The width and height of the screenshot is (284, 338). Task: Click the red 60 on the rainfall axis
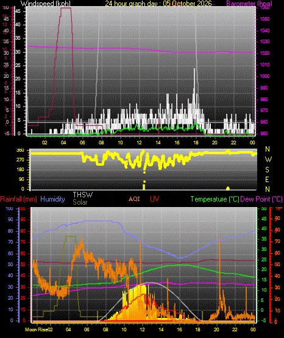point(23,253)
